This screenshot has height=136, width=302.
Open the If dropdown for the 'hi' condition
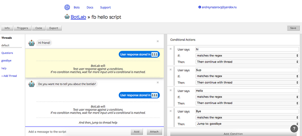pyautogui.click(x=247, y=55)
